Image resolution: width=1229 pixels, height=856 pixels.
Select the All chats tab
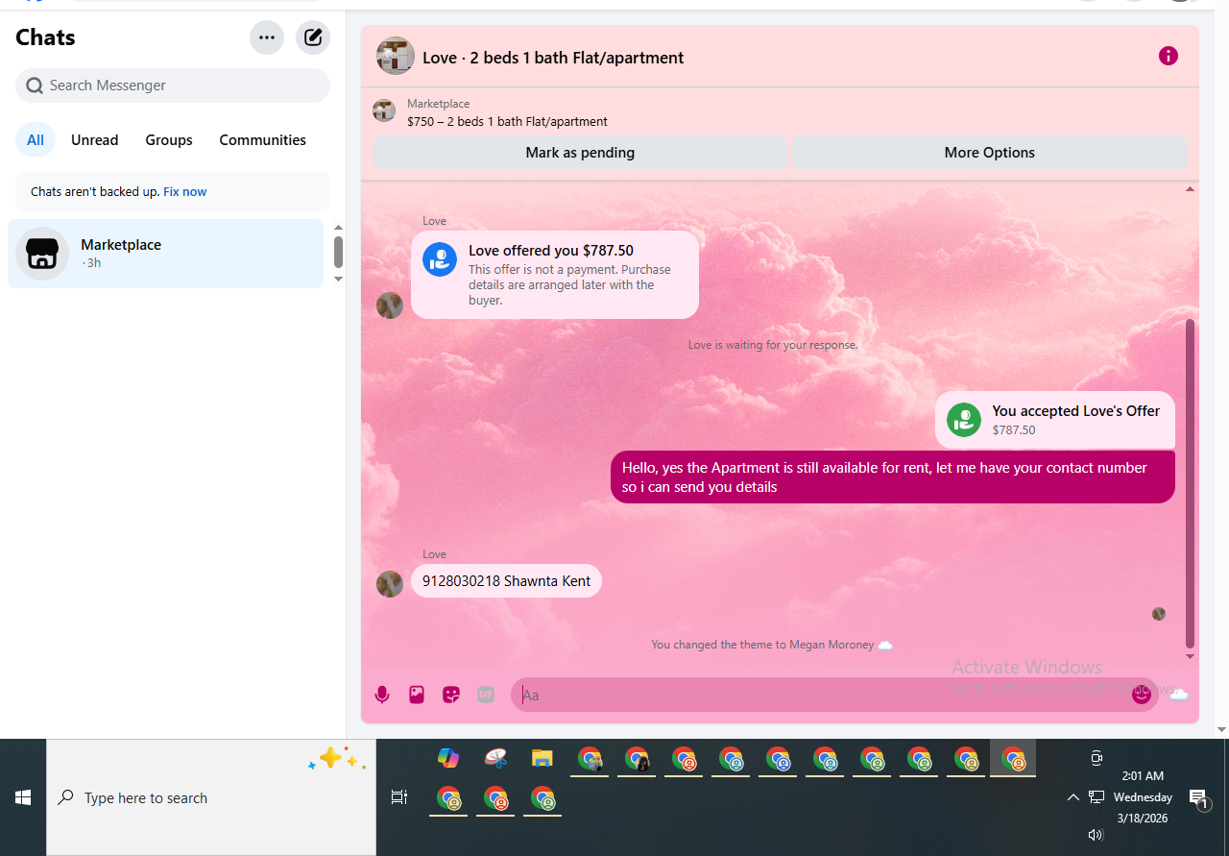pyautogui.click(x=36, y=140)
